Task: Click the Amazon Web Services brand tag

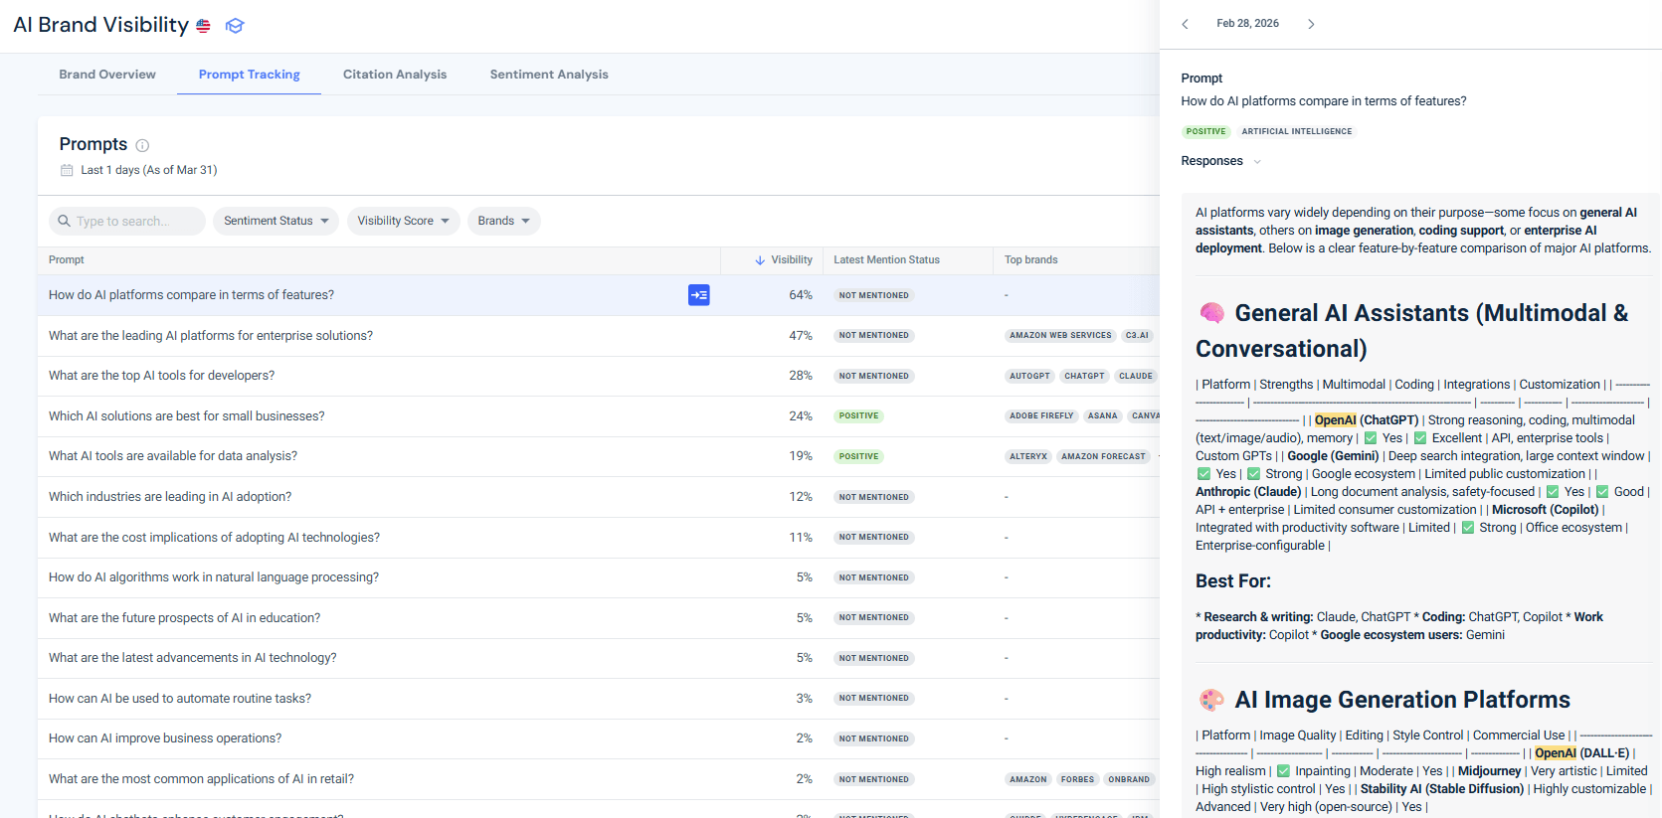Action: click(1060, 336)
